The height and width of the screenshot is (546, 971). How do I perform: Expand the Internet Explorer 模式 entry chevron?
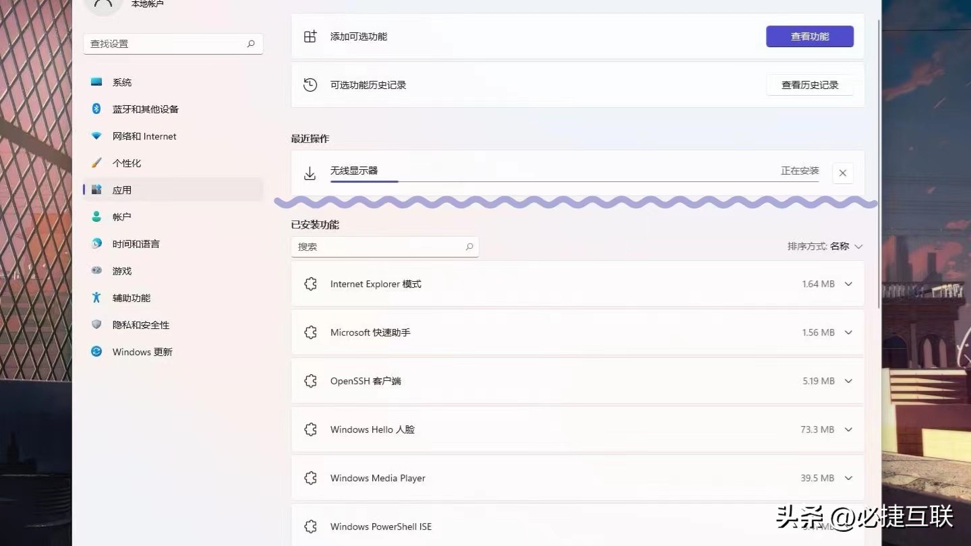click(x=848, y=284)
